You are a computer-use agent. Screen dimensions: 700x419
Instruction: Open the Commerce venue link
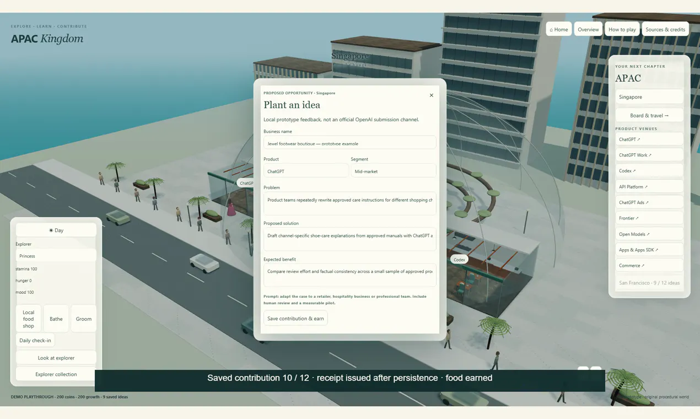tap(649, 265)
